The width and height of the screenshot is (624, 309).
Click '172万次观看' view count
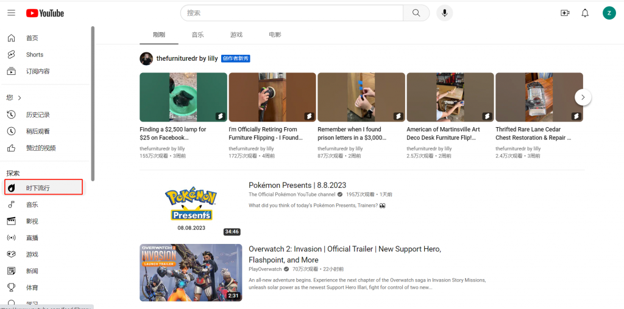click(x=242, y=156)
